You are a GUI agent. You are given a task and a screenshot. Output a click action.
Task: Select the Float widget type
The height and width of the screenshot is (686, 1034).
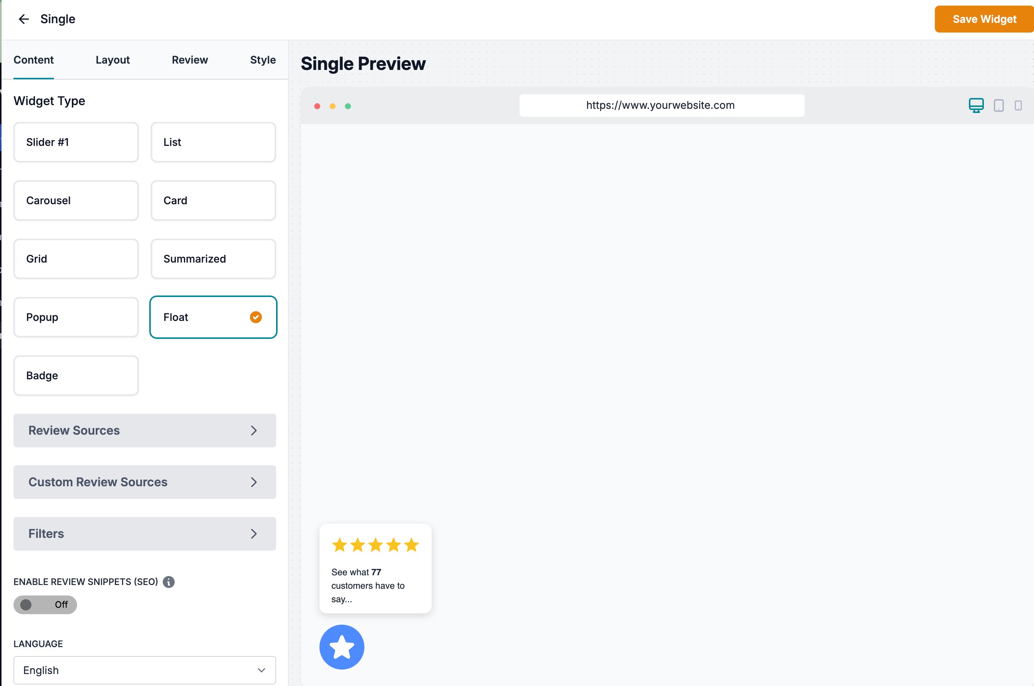[213, 317]
